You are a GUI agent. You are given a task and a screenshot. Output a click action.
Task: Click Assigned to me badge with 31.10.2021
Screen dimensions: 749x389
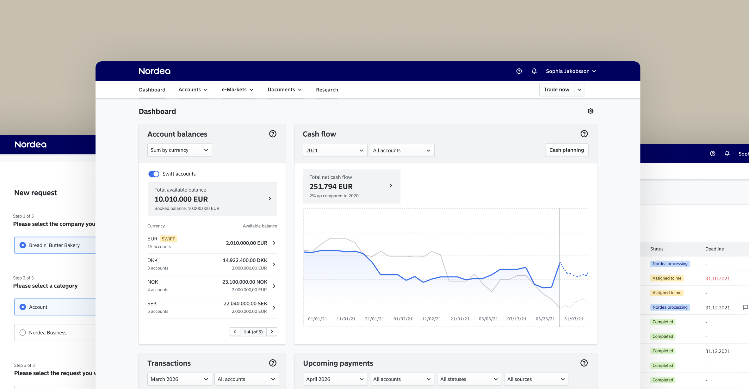pos(667,278)
